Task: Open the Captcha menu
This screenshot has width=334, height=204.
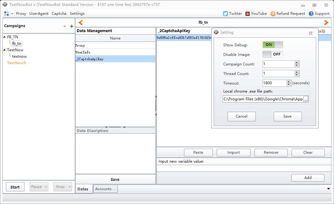Action: click(x=59, y=14)
